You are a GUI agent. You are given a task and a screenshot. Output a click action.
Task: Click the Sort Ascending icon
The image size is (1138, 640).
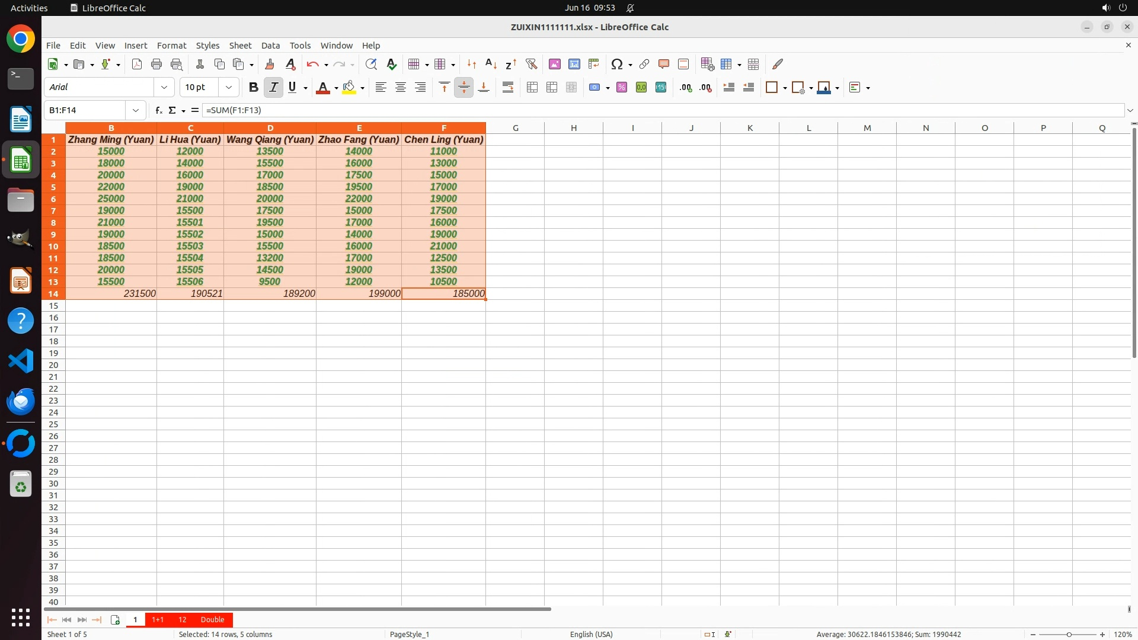click(491, 64)
